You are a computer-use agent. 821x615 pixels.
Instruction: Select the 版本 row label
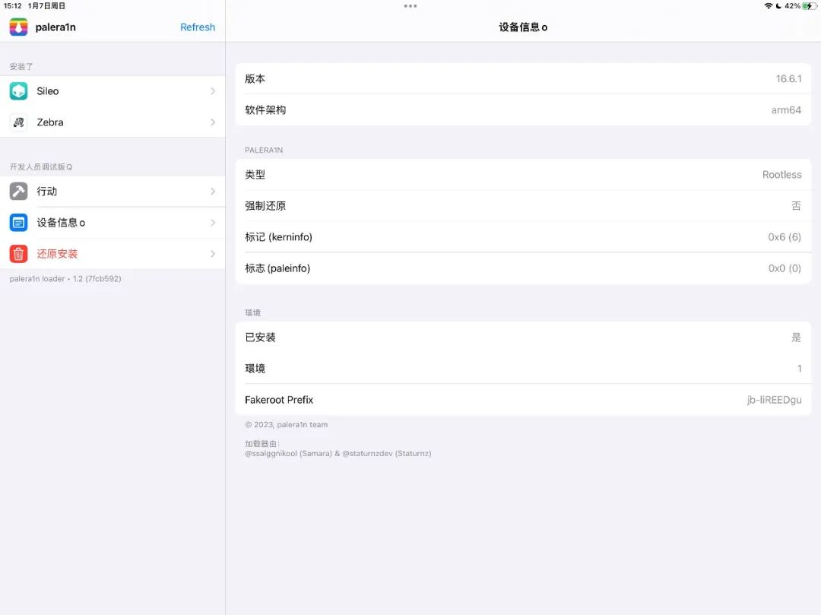pos(255,78)
